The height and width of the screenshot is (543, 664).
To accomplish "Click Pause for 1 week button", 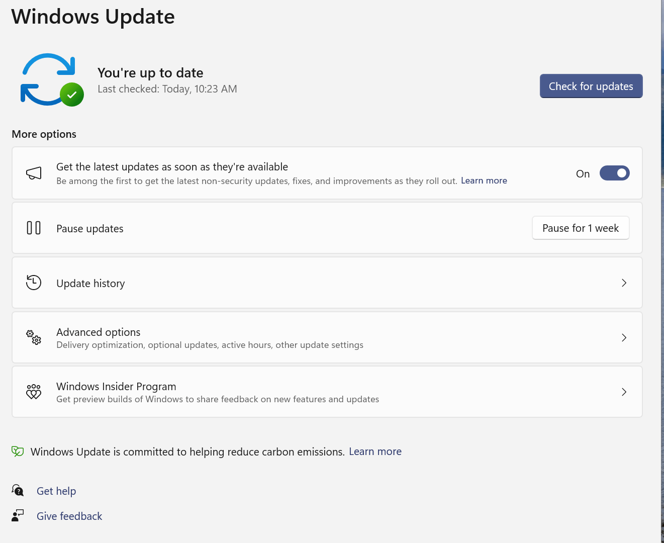I will coord(581,228).
